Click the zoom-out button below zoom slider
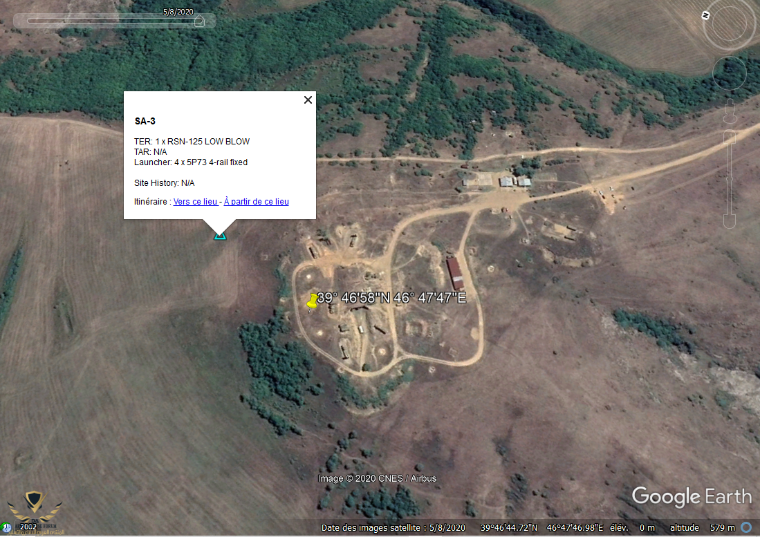 [730, 221]
